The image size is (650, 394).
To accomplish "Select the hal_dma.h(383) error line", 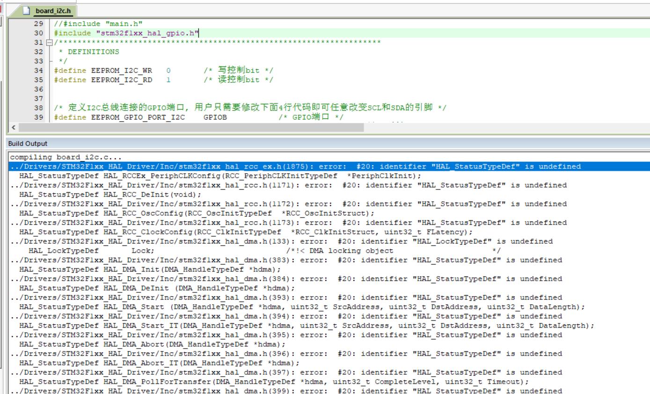I will [x=286, y=260].
